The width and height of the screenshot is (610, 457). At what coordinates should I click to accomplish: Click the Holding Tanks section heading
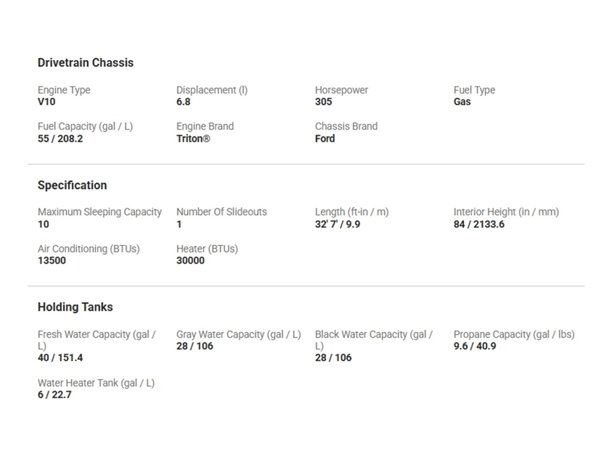(75, 307)
